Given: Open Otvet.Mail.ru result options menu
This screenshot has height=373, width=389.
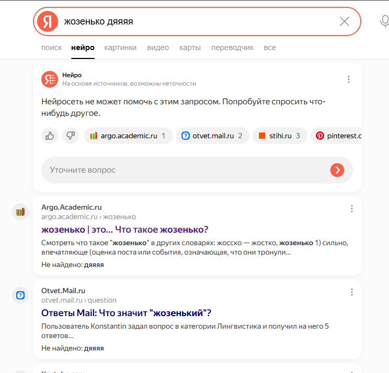Looking at the screenshot, I should click(x=351, y=292).
